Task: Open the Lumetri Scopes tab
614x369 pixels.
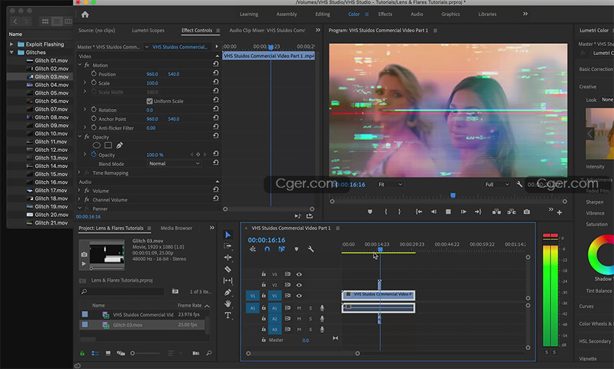Action: tap(148, 30)
